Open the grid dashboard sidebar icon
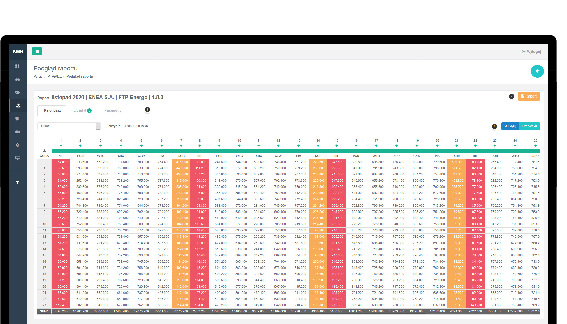The width and height of the screenshot is (567, 324). (18, 66)
